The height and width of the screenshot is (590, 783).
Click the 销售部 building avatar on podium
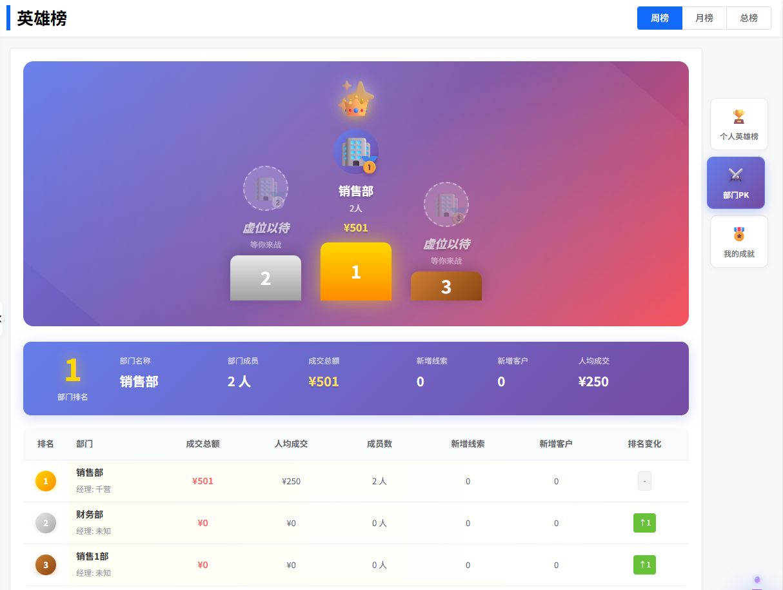coord(355,152)
